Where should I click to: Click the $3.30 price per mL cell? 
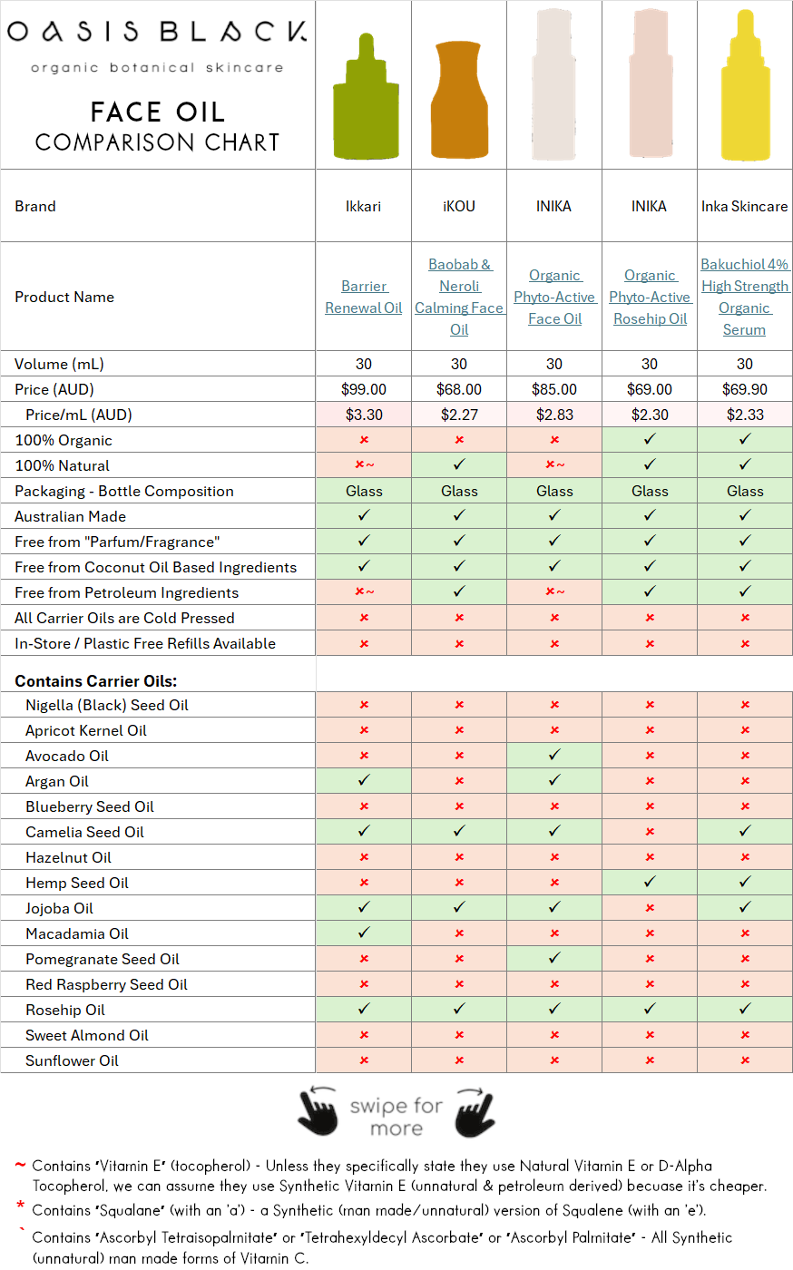coord(364,415)
